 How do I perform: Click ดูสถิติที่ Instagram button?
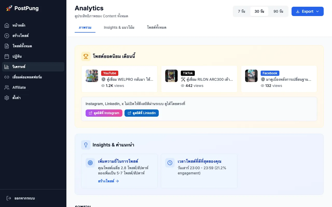tap(104, 113)
